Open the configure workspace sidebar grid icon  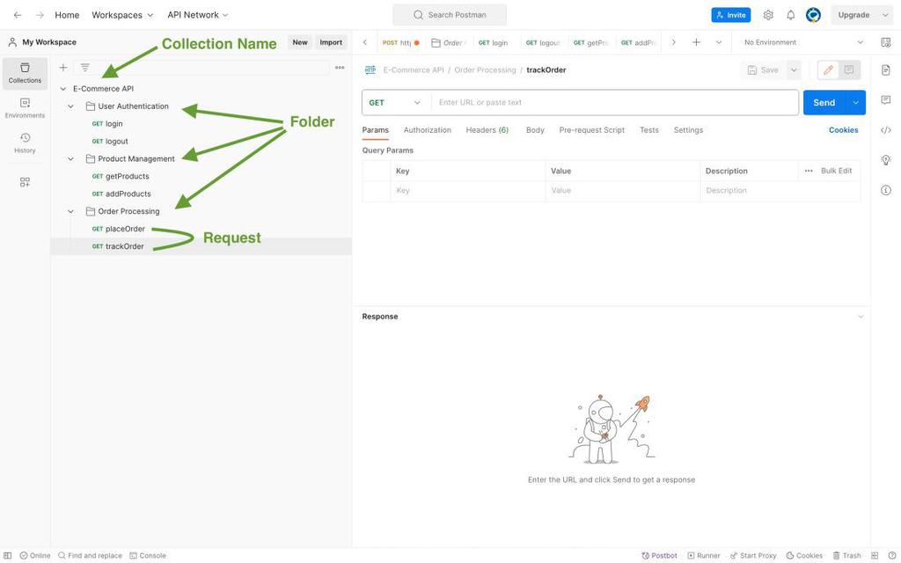pyautogui.click(x=25, y=182)
